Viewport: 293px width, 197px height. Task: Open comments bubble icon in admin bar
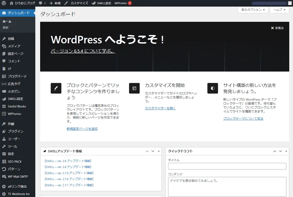click(40, 3)
